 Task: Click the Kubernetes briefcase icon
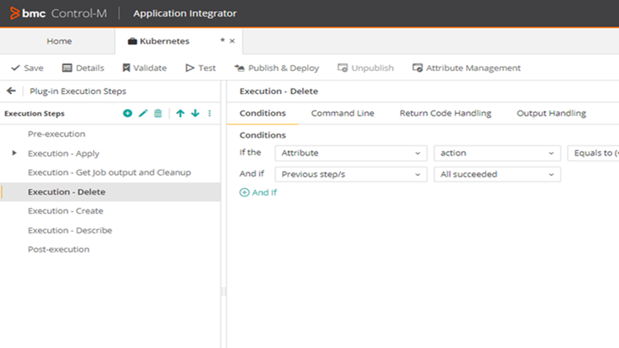click(132, 41)
